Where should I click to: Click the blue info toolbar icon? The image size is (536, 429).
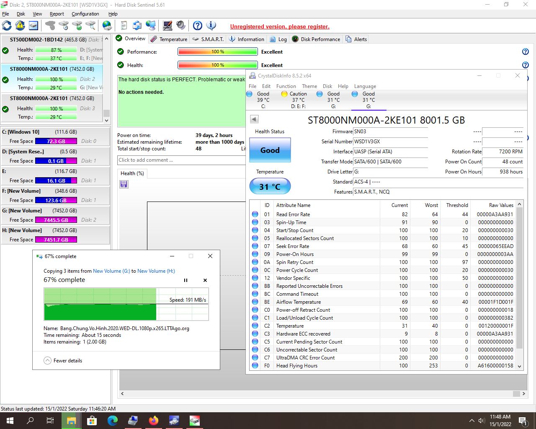pyautogui.click(x=211, y=26)
